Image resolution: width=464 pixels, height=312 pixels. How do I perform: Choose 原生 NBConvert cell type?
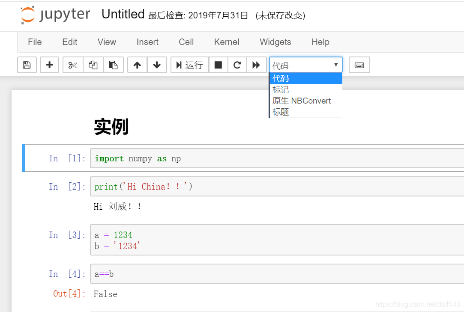point(305,101)
